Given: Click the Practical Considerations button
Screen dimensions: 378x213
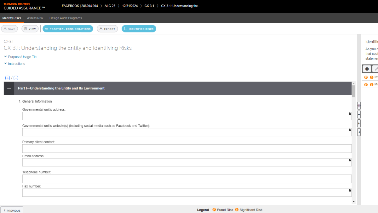Looking at the screenshot, I should click(68, 29).
